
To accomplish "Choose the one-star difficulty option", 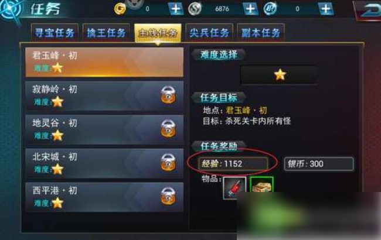I will [279, 75].
